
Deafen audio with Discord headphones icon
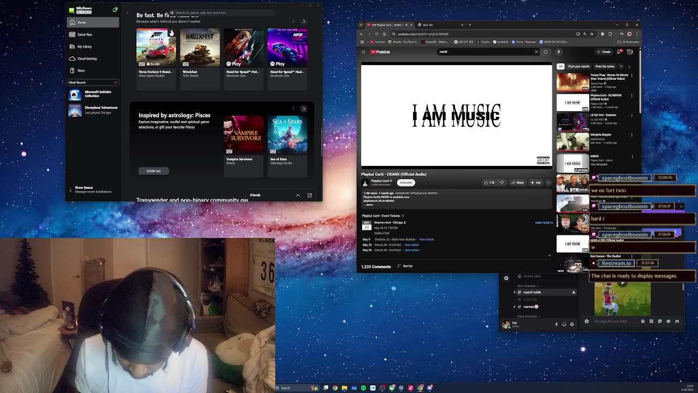click(x=564, y=324)
